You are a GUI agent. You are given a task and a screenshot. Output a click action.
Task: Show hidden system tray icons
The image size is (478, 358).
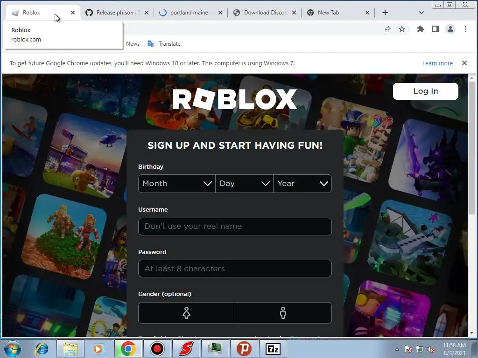point(397,349)
